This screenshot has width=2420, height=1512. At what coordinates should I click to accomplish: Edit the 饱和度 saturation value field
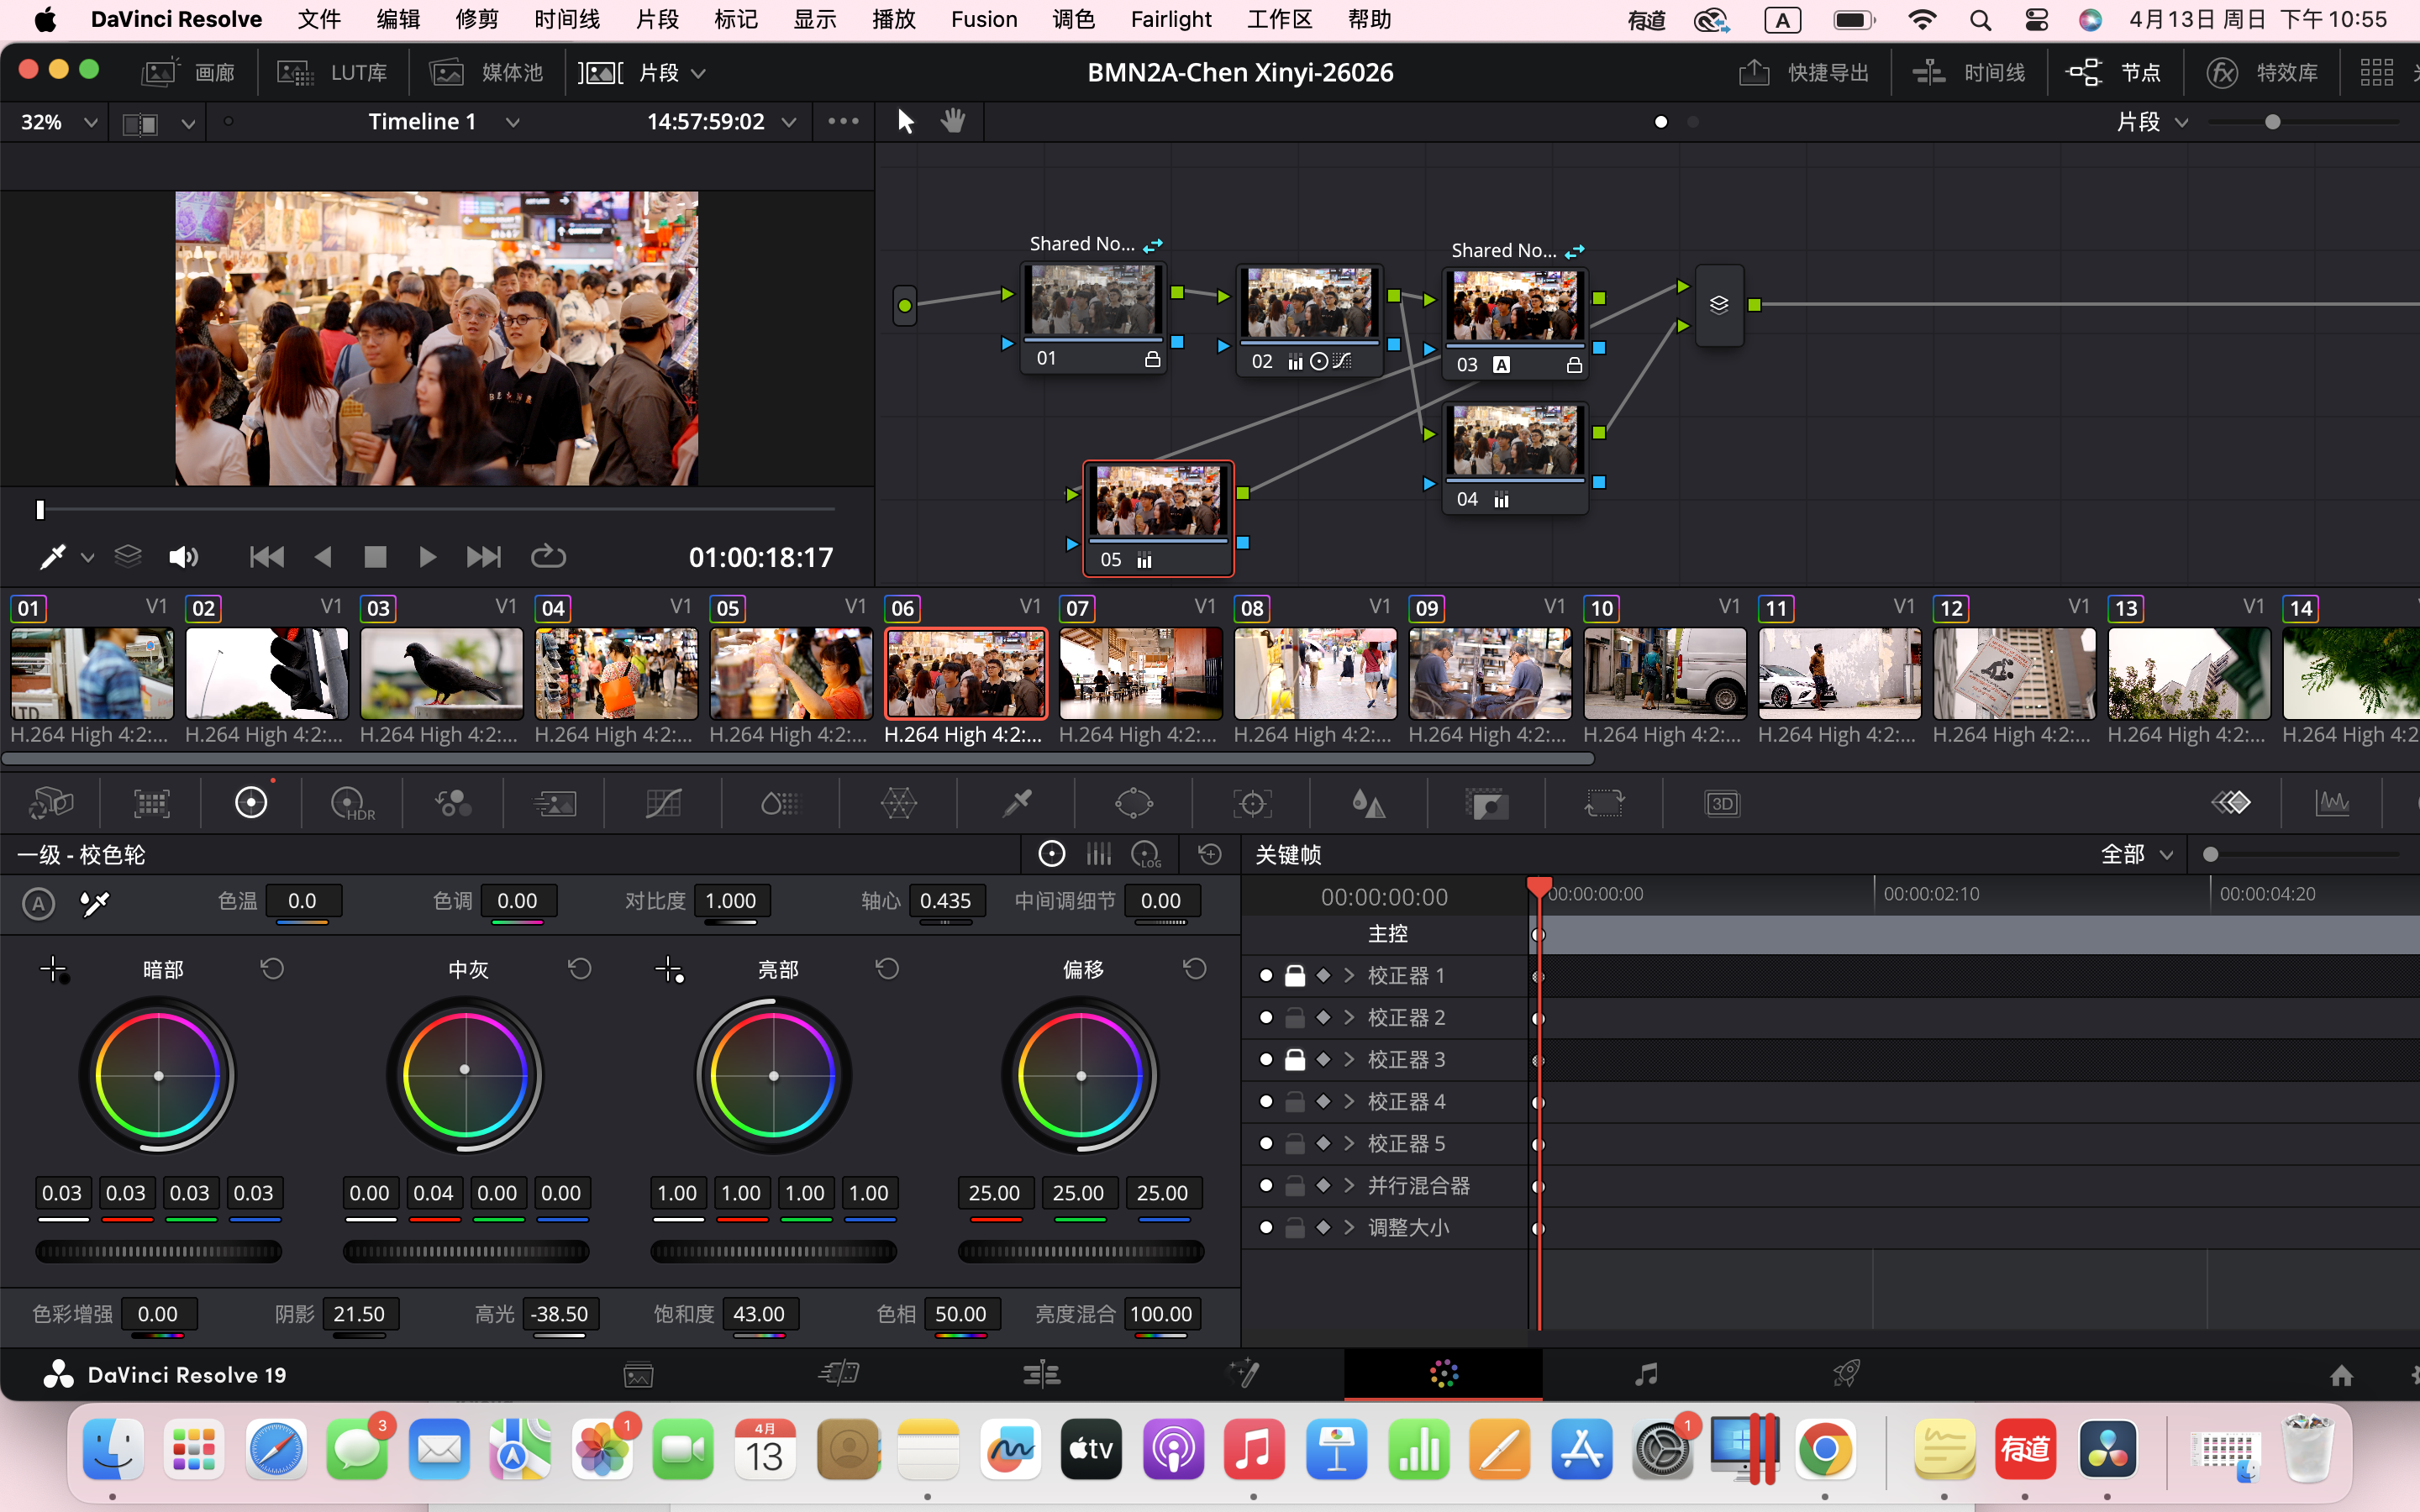click(760, 1314)
